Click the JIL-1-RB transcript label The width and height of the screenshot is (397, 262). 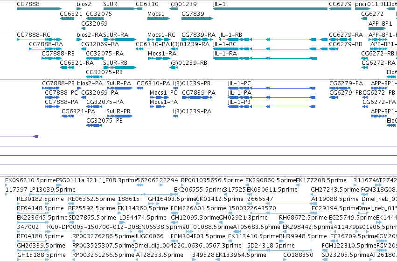[x=230, y=34]
